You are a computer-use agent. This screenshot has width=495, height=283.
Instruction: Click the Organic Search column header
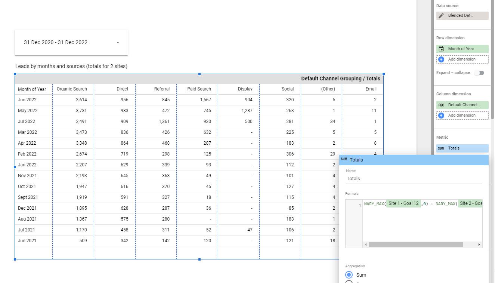click(x=72, y=89)
